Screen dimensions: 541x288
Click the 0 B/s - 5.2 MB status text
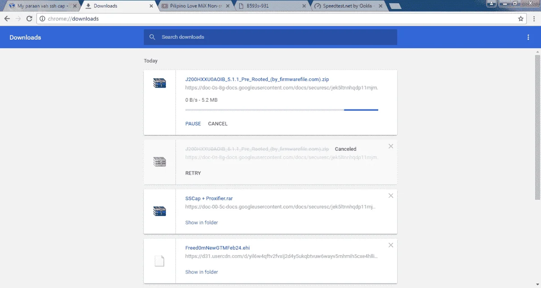point(202,100)
